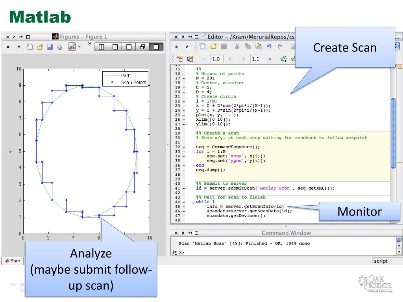403x302 pixels.
Task: Open the MATLAB Start button menu
Action: point(13,261)
